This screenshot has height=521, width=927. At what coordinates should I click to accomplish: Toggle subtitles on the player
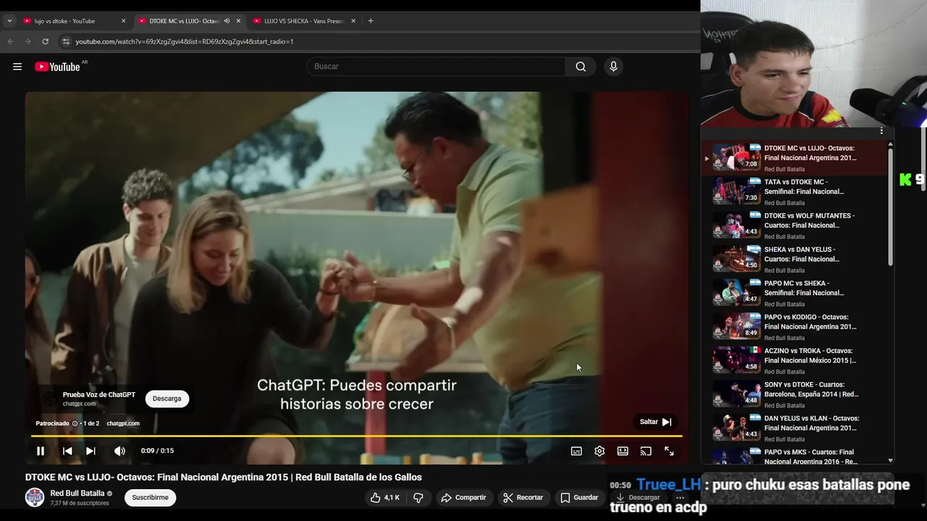click(x=576, y=451)
